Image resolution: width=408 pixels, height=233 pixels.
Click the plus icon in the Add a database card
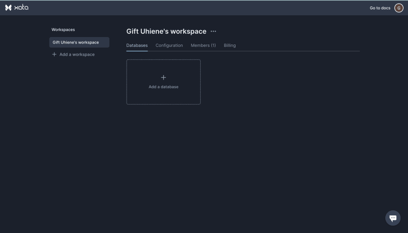[x=163, y=77]
